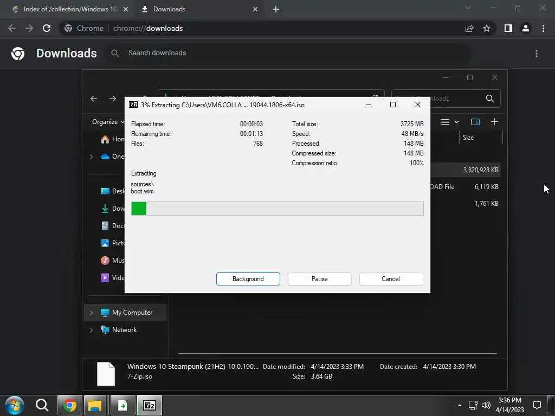The height and width of the screenshot is (416, 555).
Task: Pause the 7-Zip extraction
Action: pyautogui.click(x=319, y=279)
